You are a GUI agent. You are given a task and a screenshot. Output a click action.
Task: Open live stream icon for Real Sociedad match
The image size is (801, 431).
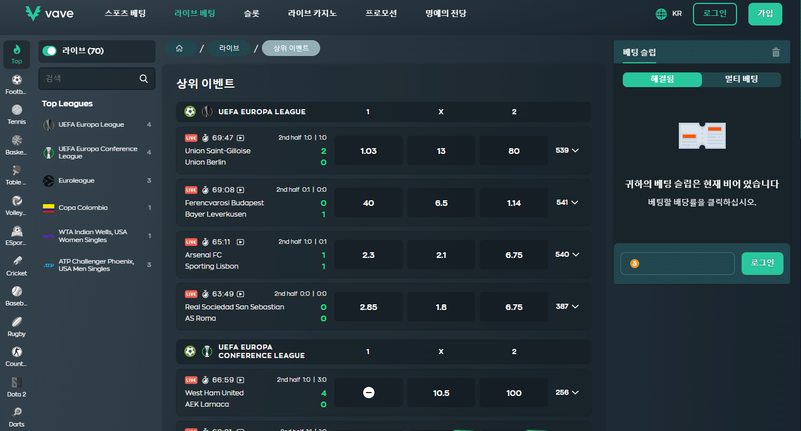coord(240,294)
